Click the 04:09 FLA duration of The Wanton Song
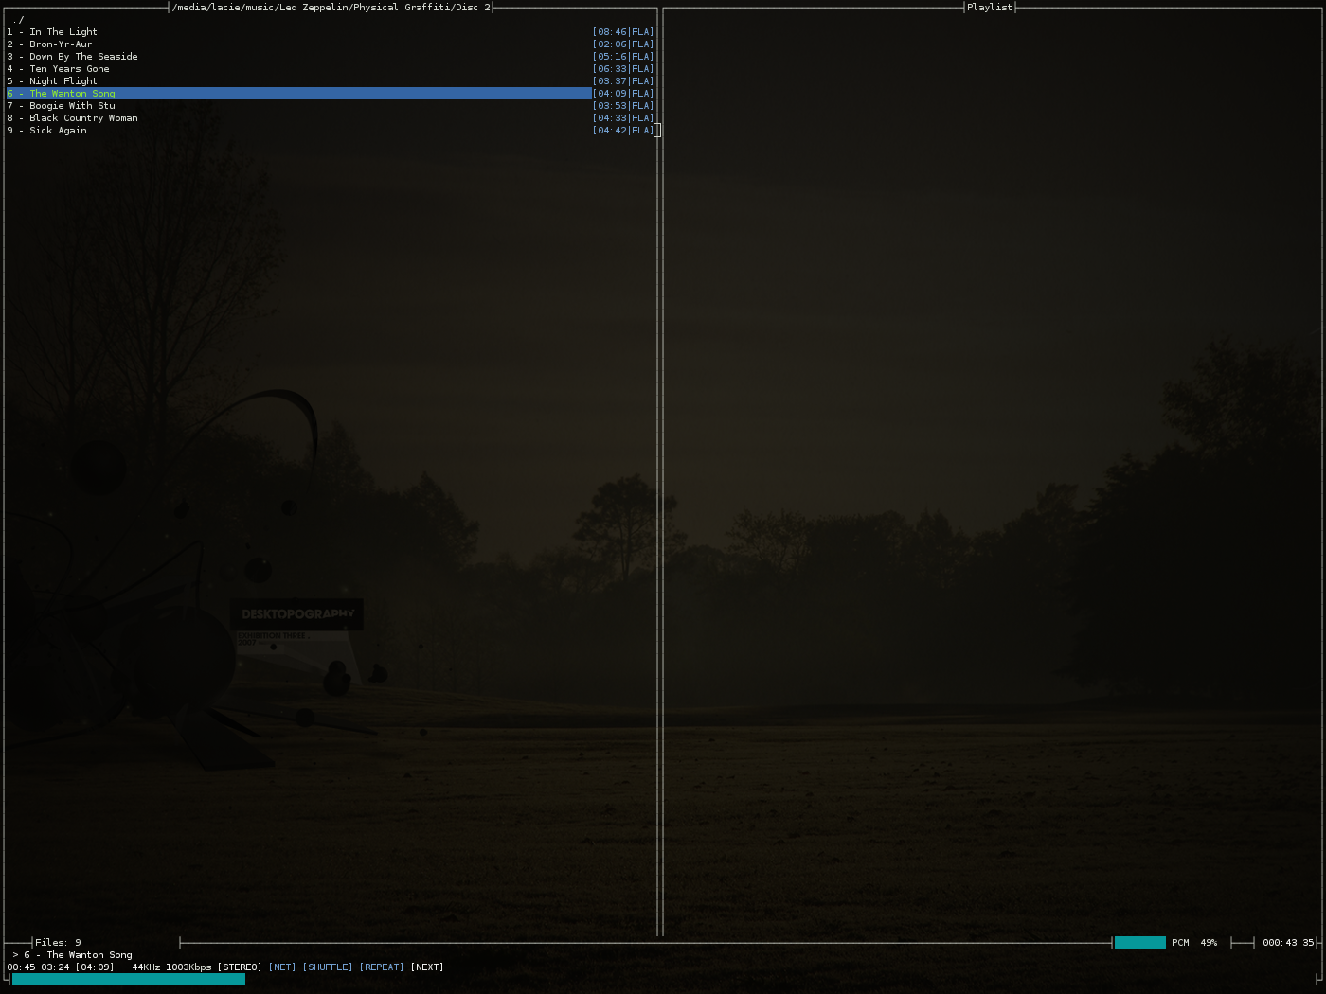 [x=623, y=94]
